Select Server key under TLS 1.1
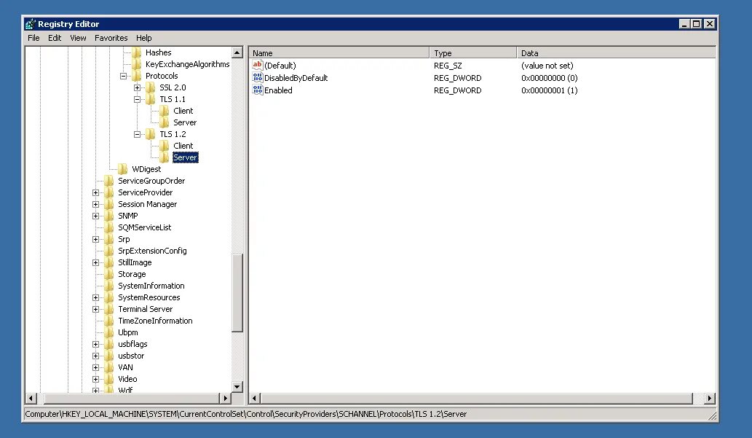752x438 pixels. click(x=185, y=122)
